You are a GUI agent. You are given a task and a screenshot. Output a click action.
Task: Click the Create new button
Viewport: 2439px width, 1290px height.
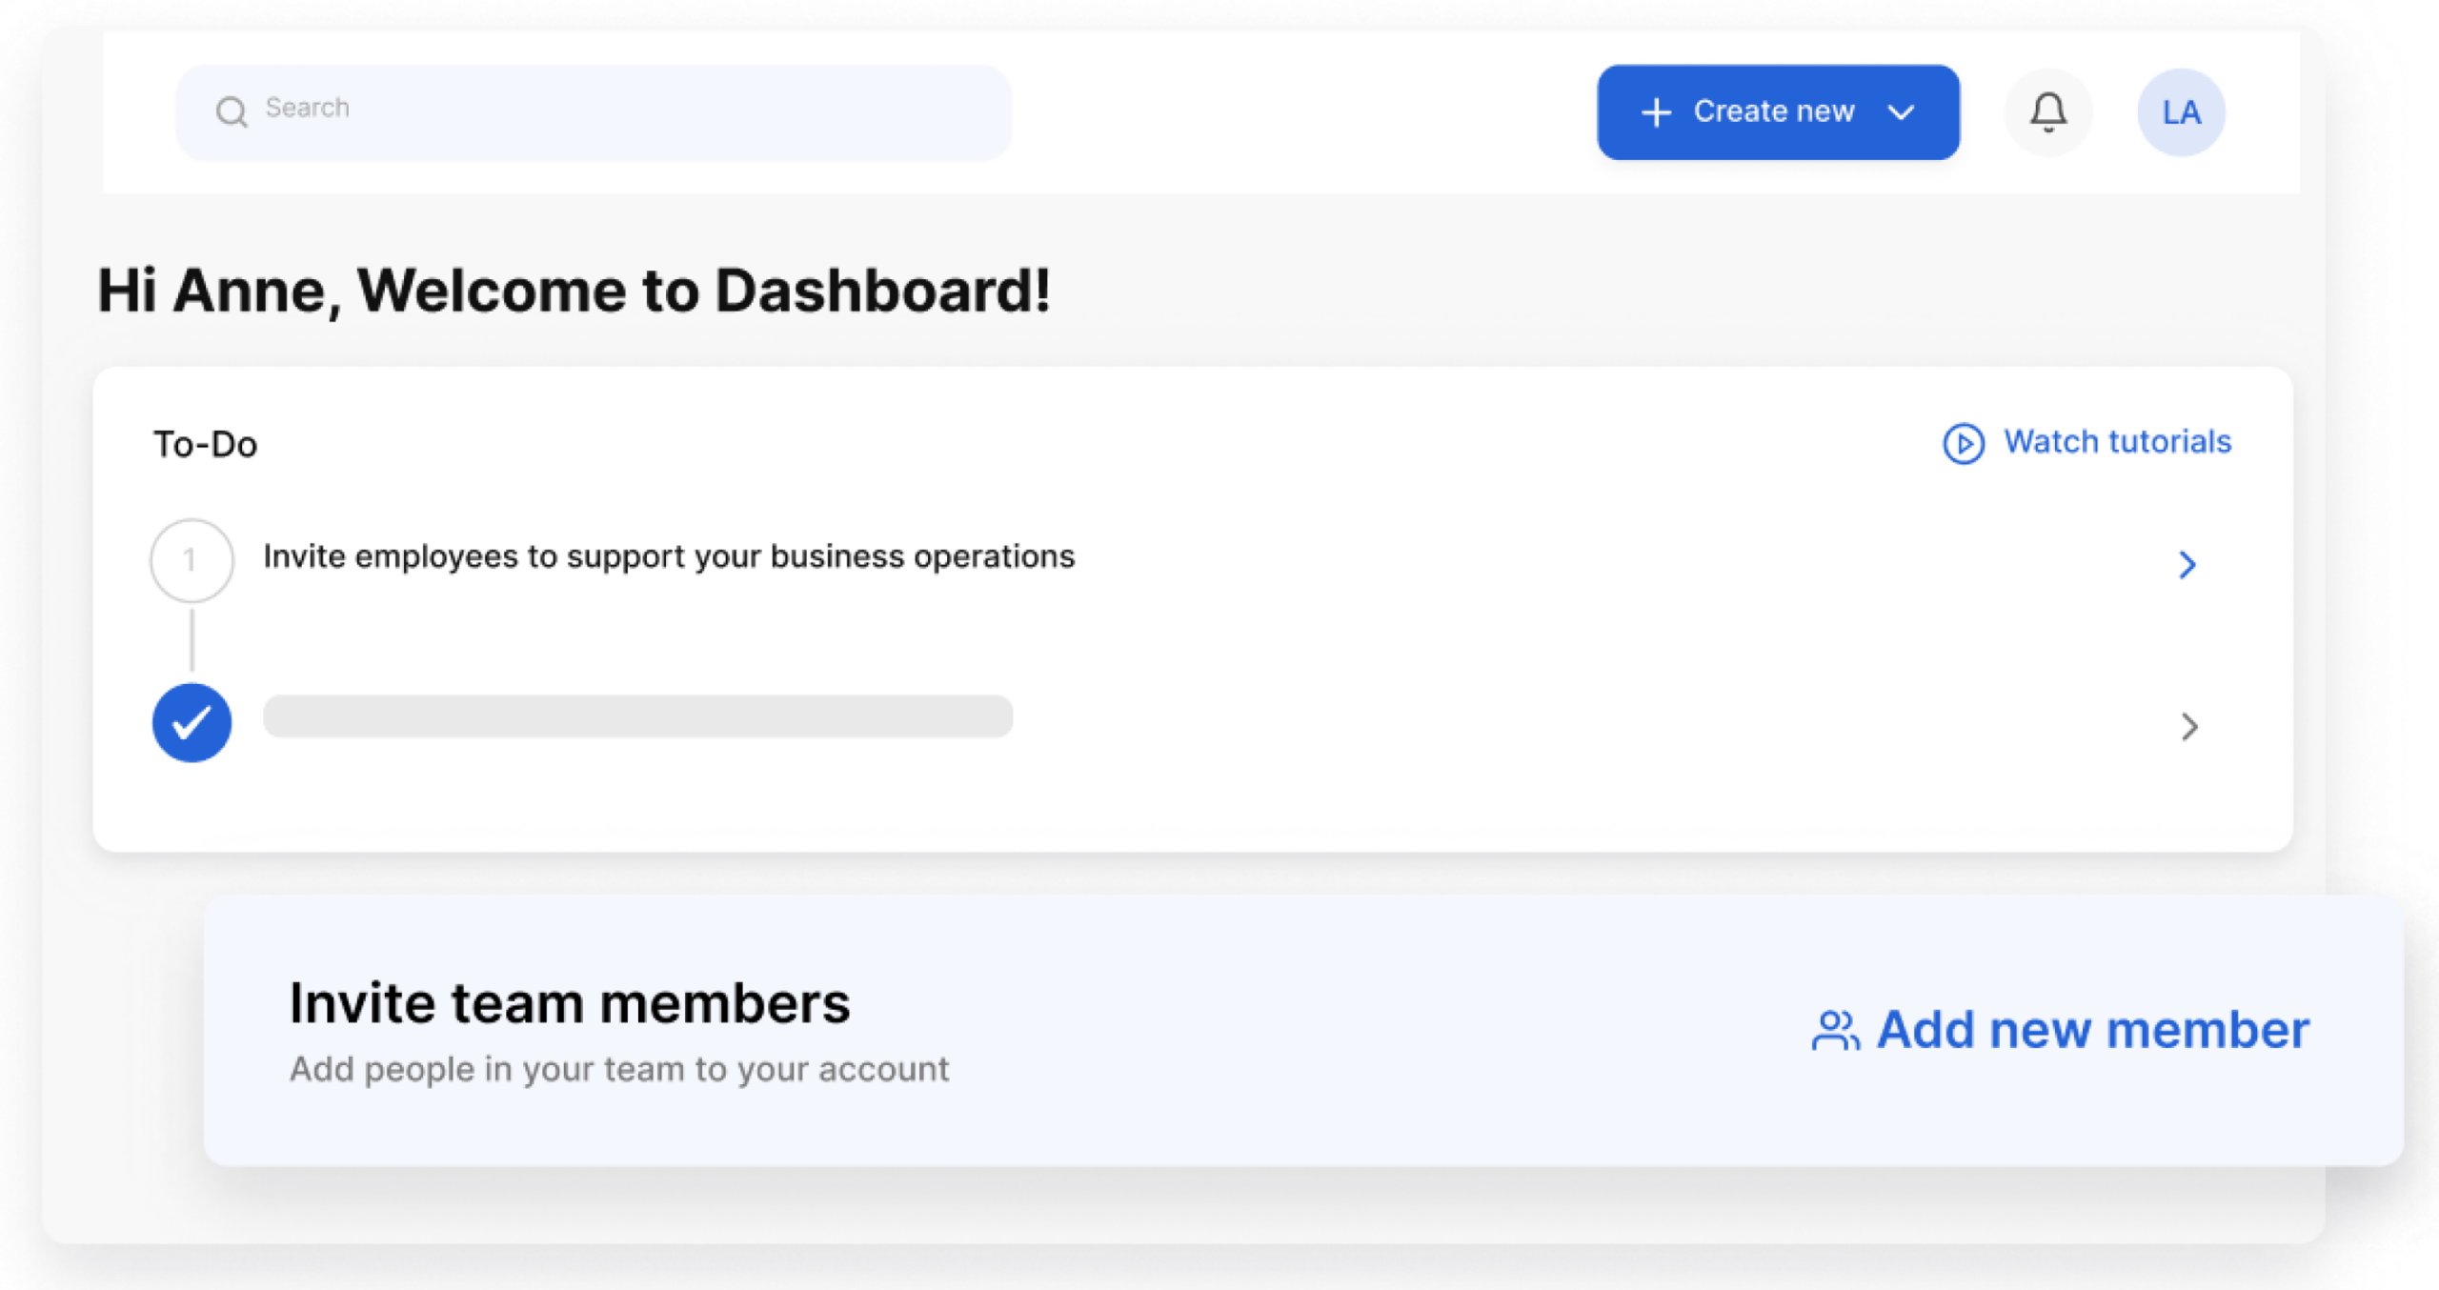pyautogui.click(x=1778, y=112)
